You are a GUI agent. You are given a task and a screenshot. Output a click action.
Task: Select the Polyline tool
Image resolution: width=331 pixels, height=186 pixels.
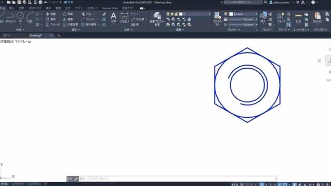coord(11,17)
